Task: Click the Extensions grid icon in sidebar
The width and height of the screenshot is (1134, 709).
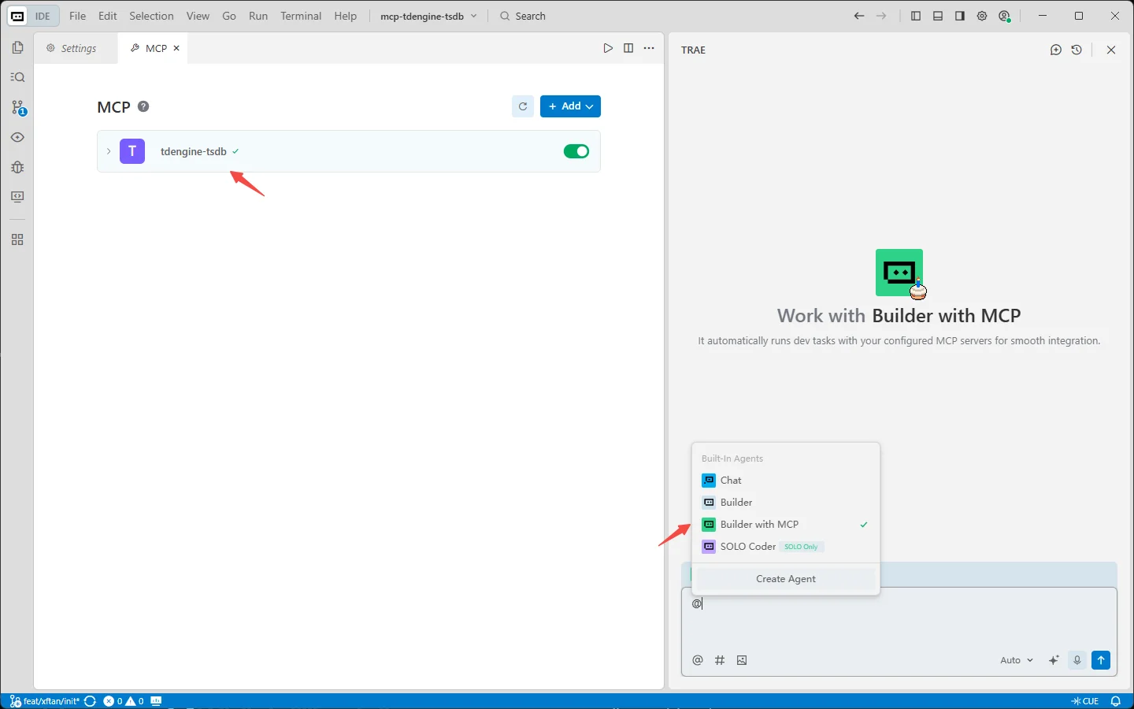Action: click(x=17, y=239)
